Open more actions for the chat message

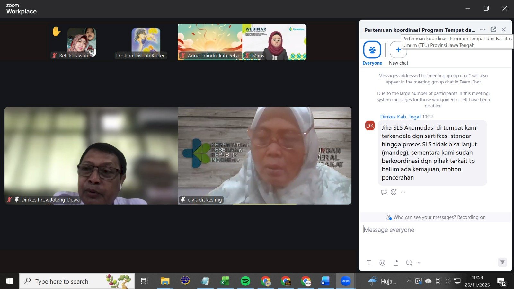[x=403, y=192]
